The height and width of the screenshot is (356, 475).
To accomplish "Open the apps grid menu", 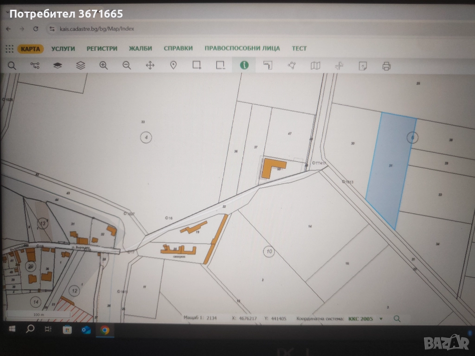I will pos(9,49).
